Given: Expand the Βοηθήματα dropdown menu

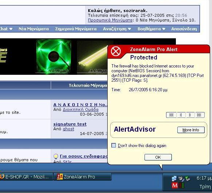Looking at the screenshot, I should [151, 29].
